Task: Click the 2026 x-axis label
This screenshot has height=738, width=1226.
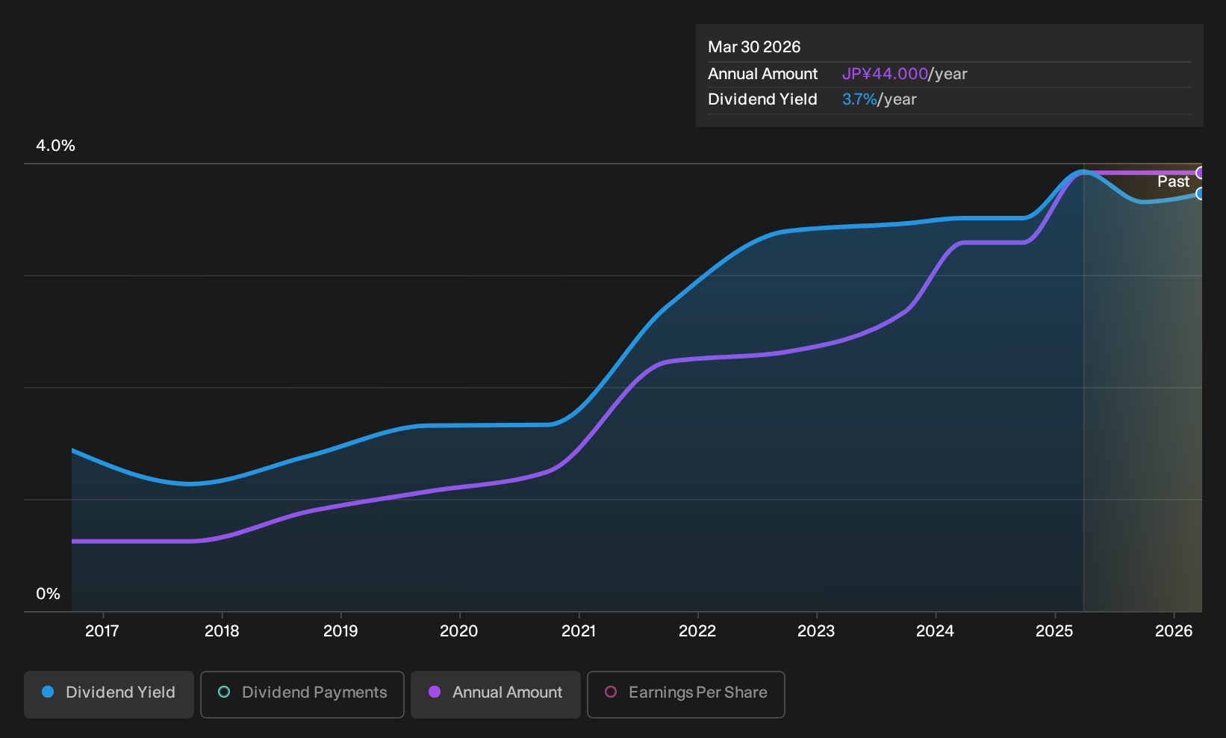Action: (1174, 631)
